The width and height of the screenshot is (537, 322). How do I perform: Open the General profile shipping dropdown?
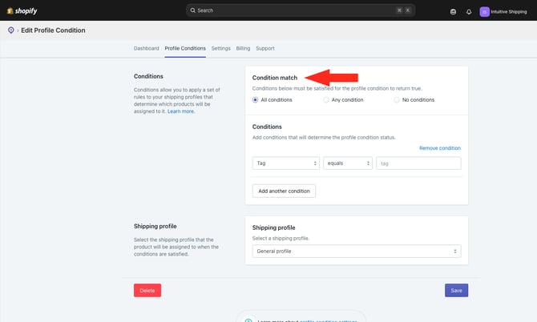tap(357, 252)
